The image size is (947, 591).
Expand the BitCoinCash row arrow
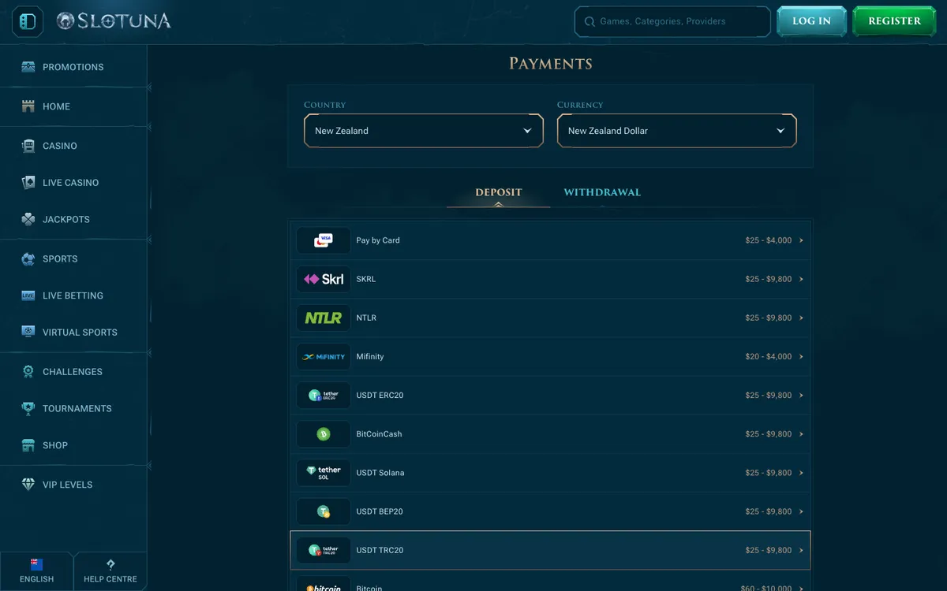[801, 434]
